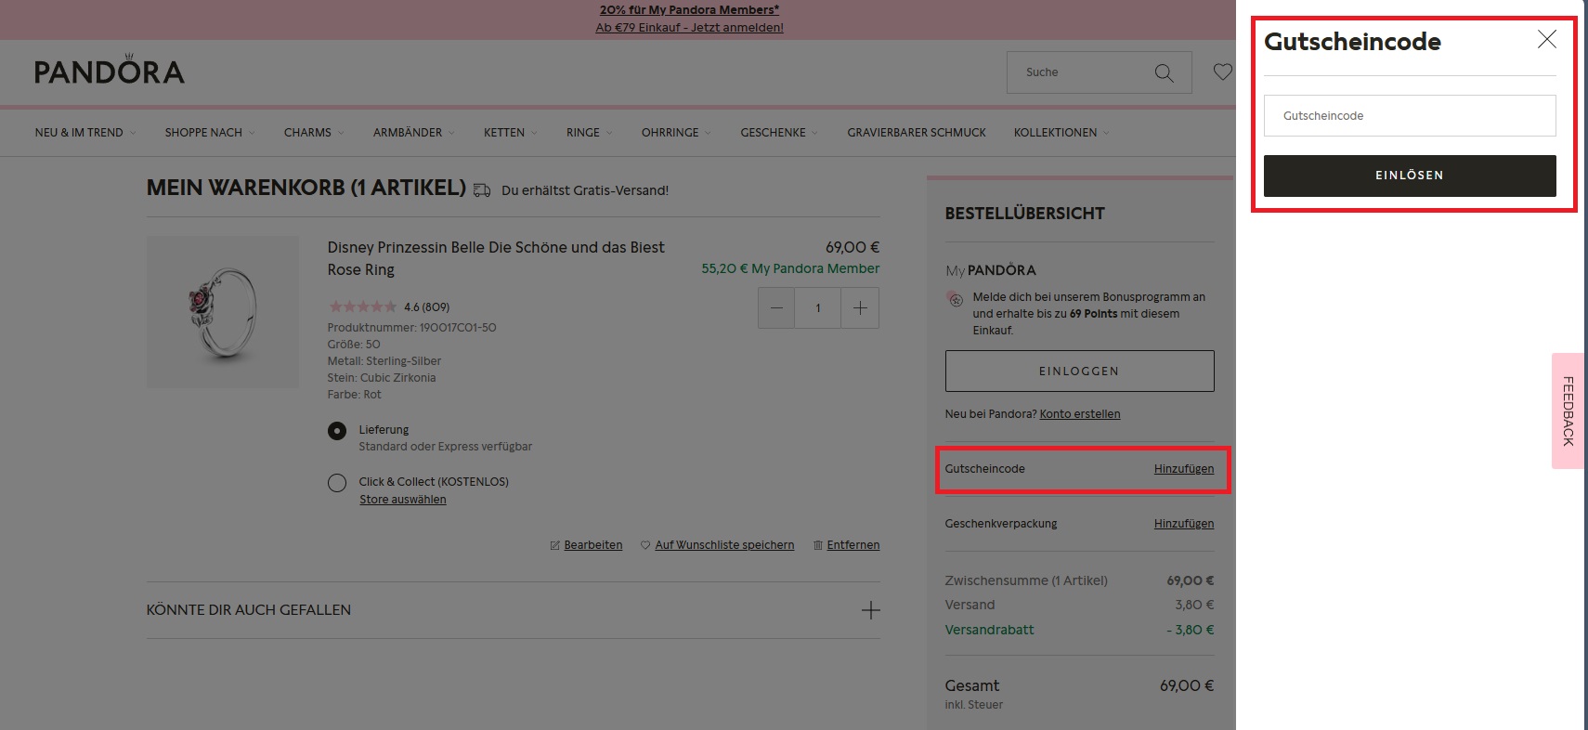1588x730 pixels.
Task: Click the rose ring product thumbnail
Action: pos(223,311)
